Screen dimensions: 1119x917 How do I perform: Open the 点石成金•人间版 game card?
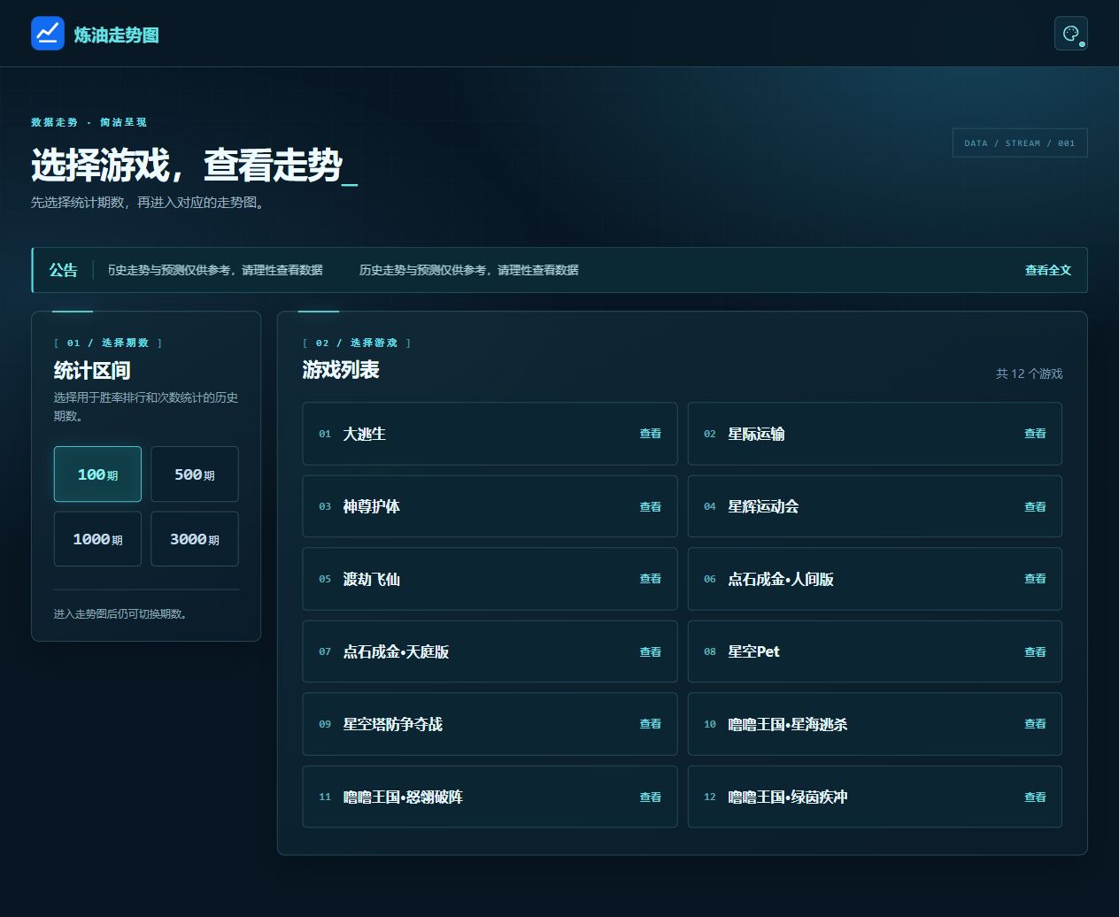[x=875, y=579]
